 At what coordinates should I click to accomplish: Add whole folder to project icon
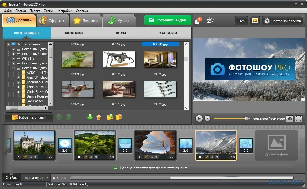110,117
